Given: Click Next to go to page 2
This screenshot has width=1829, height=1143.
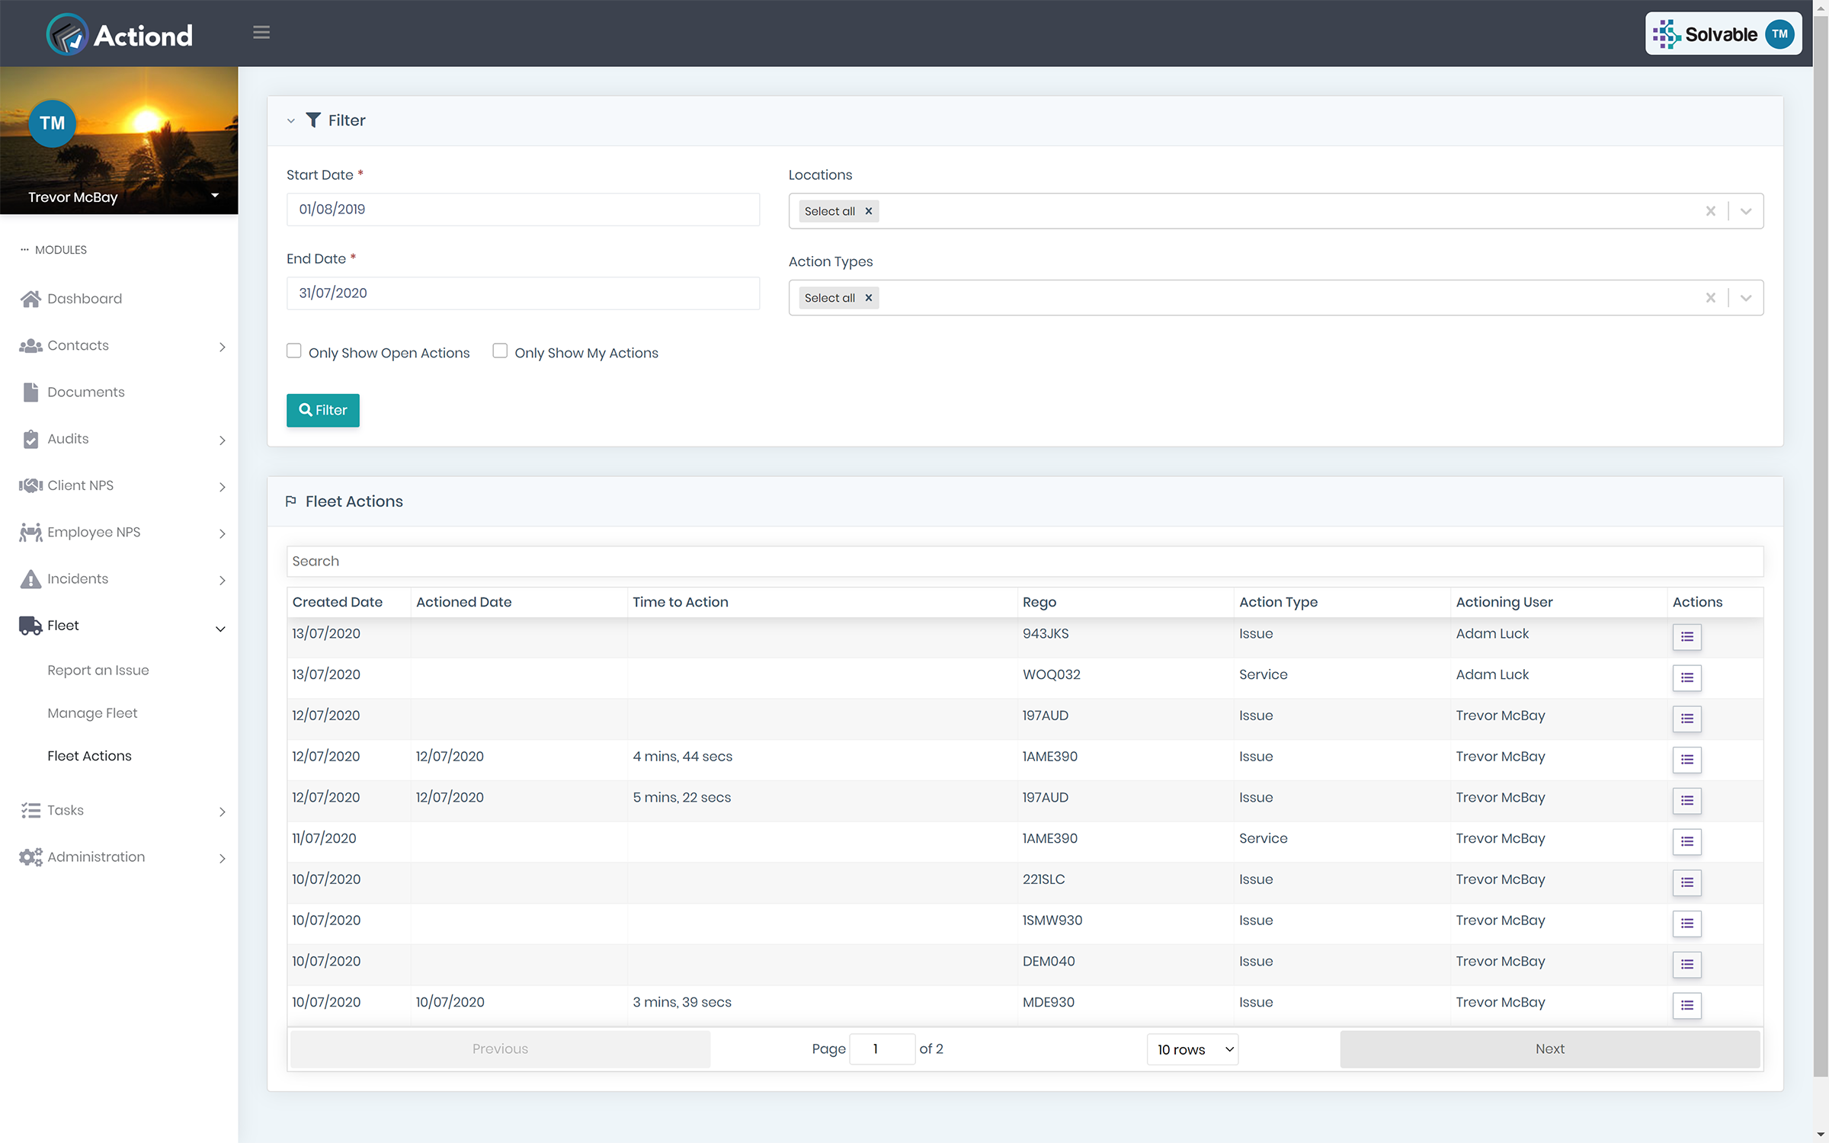Looking at the screenshot, I should tap(1550, 1049).
